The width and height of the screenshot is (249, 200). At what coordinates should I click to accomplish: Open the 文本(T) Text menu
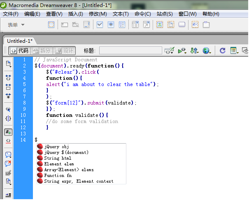pyautogui.click(x=121, y=14)
